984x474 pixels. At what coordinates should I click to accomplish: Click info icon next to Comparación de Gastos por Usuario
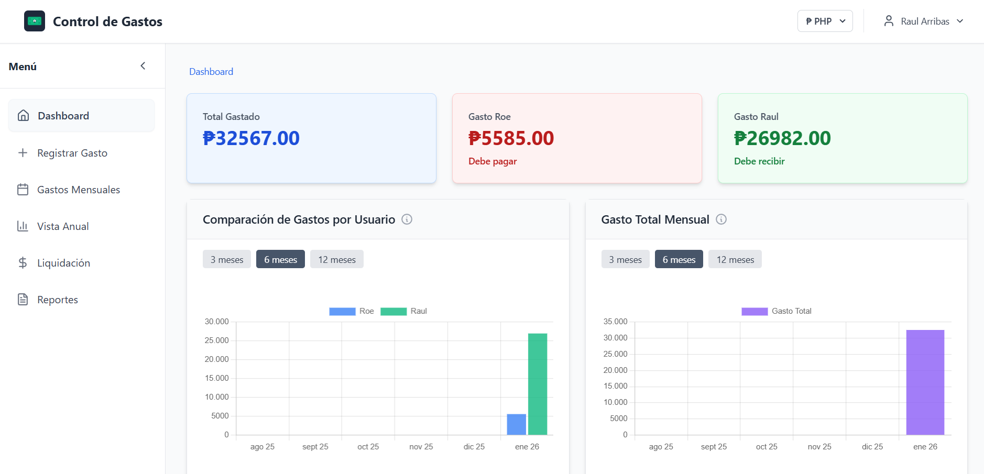coord(407,219)
